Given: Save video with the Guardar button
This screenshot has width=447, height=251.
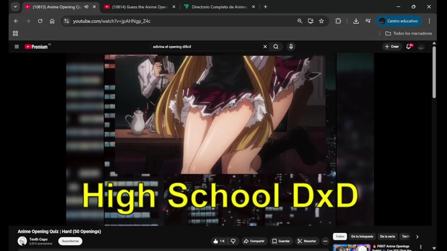Looking at the screenshot, I should click(281, 241).
